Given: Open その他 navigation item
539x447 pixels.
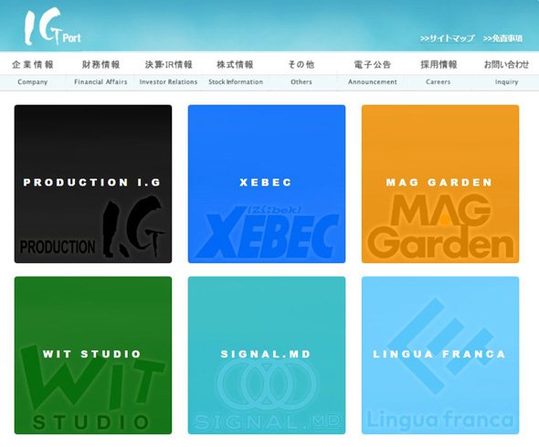Looking at the screenshot, I should pyautogui.click(x=301, y=64).
